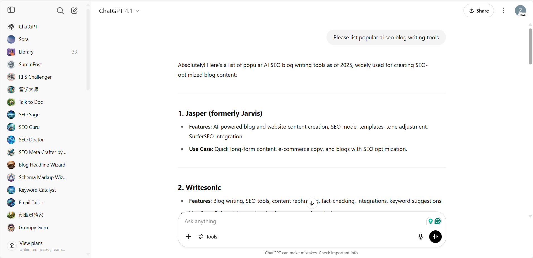Screen dimensions: 533x258
Task: Open Schema Markup Wizard GPT icon
Action: pyautogui.click(x=11, y=177)
